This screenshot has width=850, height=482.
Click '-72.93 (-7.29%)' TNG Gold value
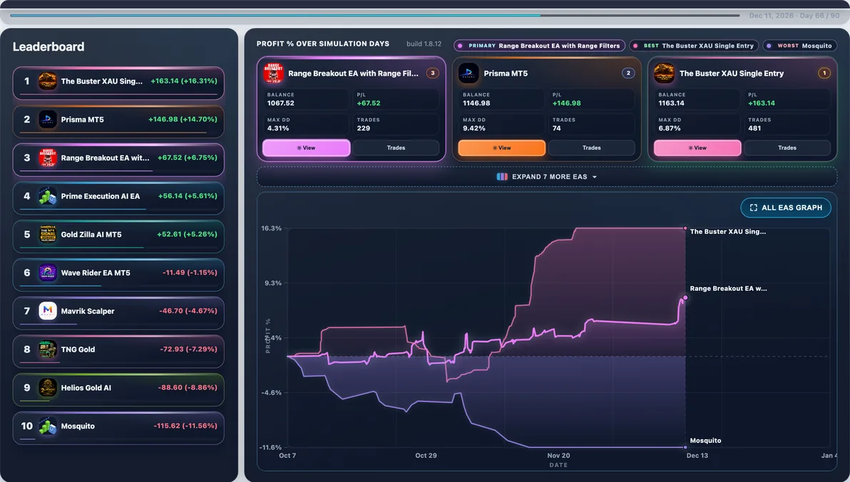point(188,349)
